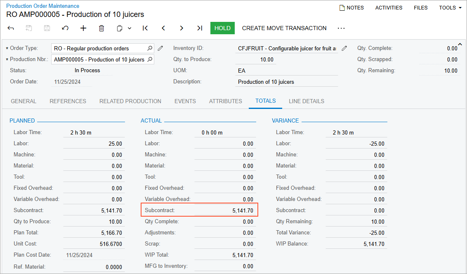Open the more actions ellipsis menu
Screen dimensions: 467x274
(341, 28)
